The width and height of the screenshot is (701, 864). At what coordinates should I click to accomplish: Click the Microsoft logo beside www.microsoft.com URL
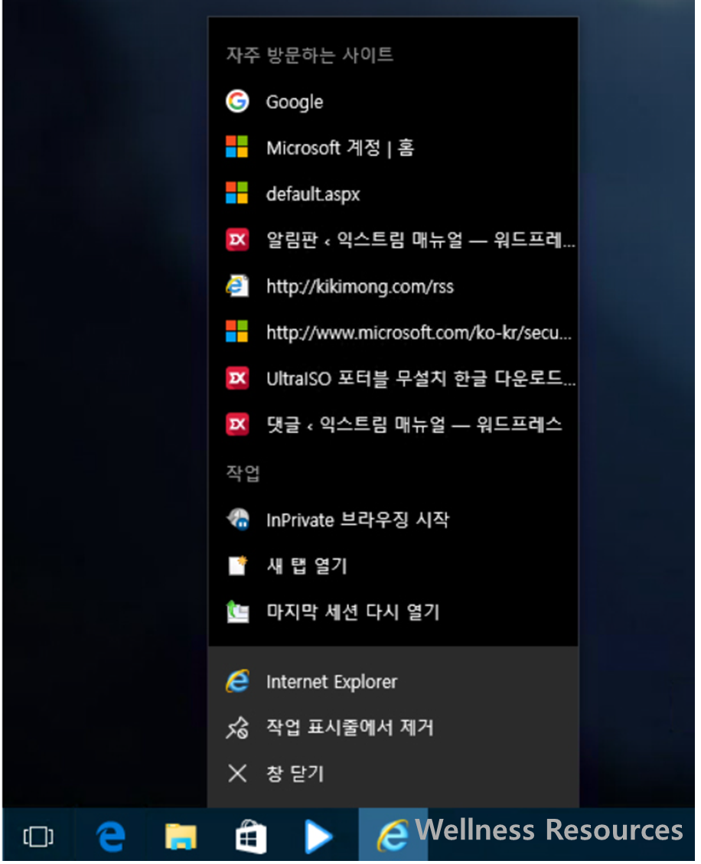[237, 331]
